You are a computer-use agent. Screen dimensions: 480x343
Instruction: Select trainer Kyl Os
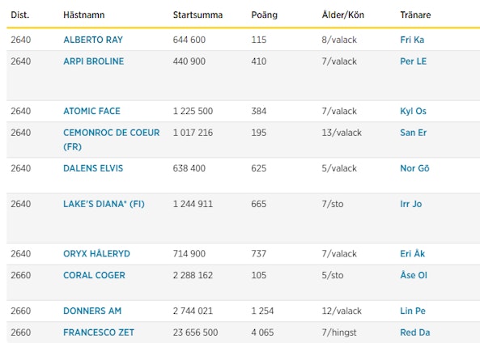tap(413, 111)
